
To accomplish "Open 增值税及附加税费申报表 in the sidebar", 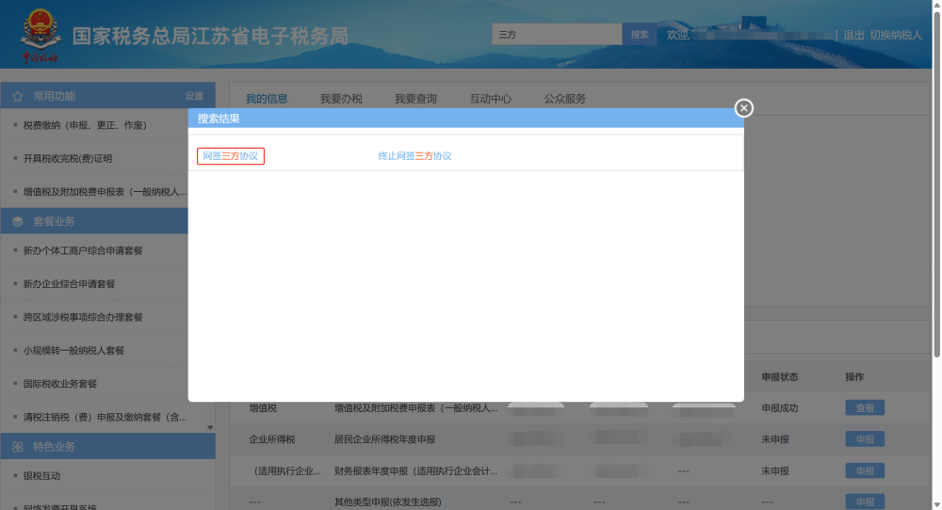I will [106, 192].
